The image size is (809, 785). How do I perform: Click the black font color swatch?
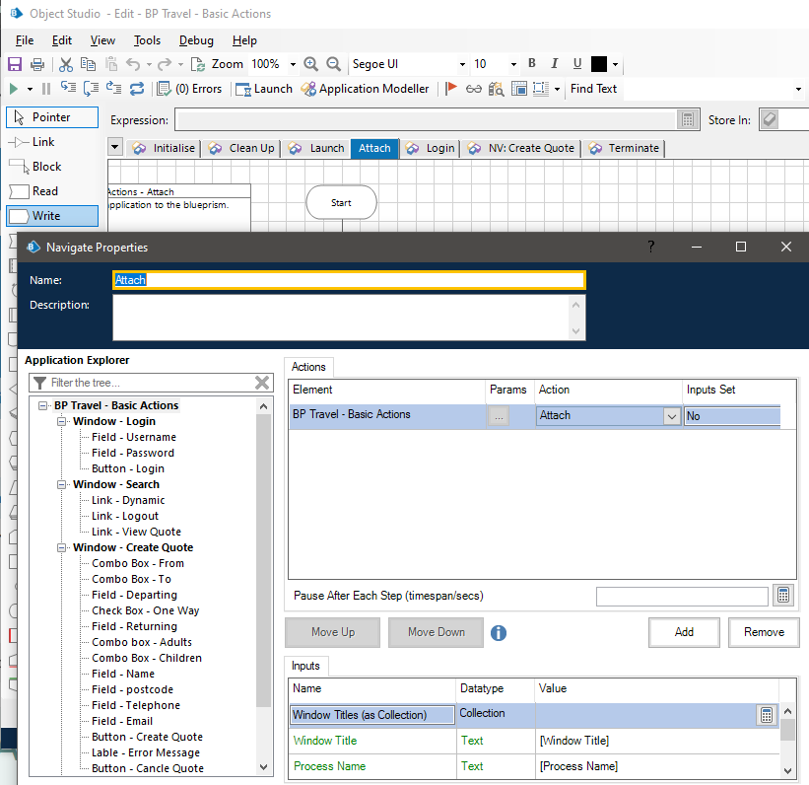(x=599, y=64)
